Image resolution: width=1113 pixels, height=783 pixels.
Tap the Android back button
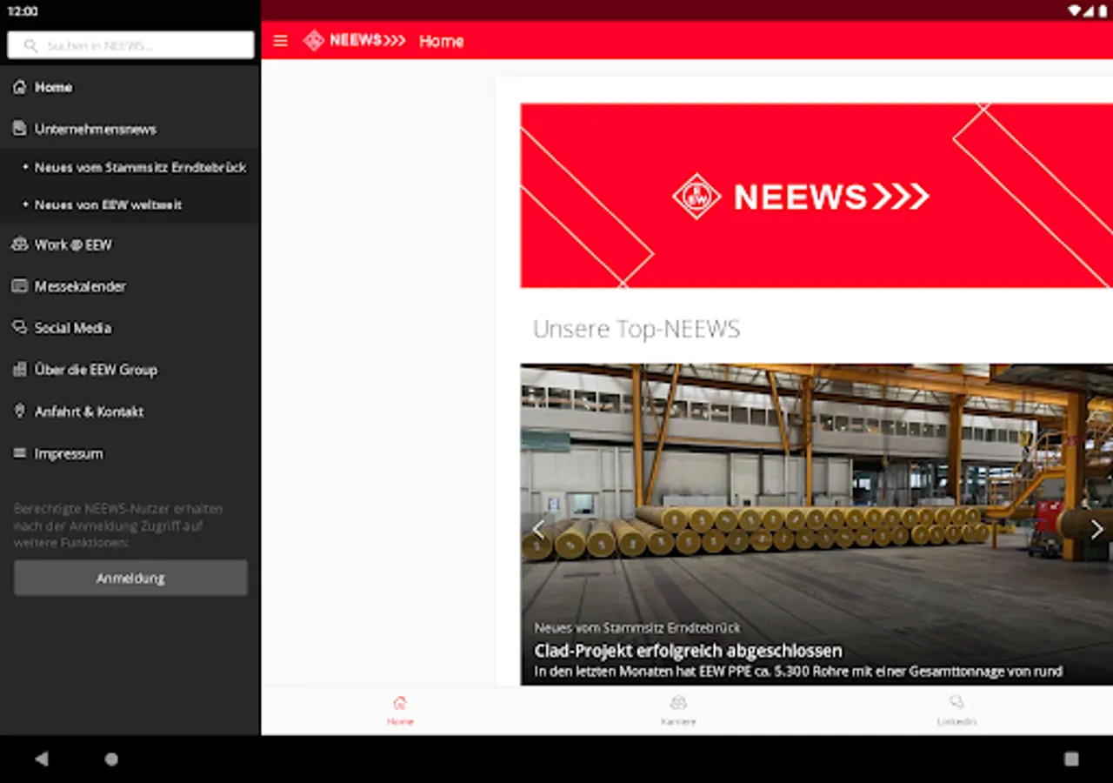coord(41,759)
